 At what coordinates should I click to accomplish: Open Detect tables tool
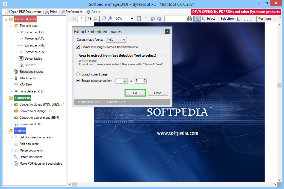[33, 59]
